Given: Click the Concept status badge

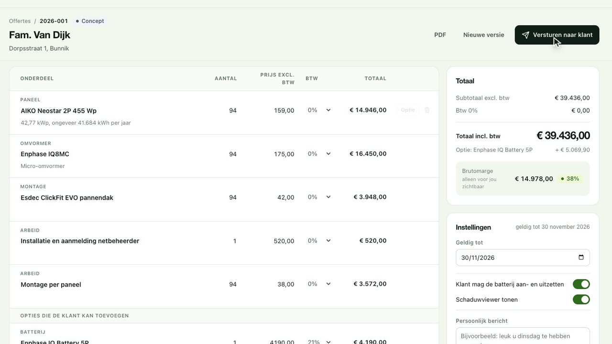Looking at the screenshot, I should pos(90,21).
